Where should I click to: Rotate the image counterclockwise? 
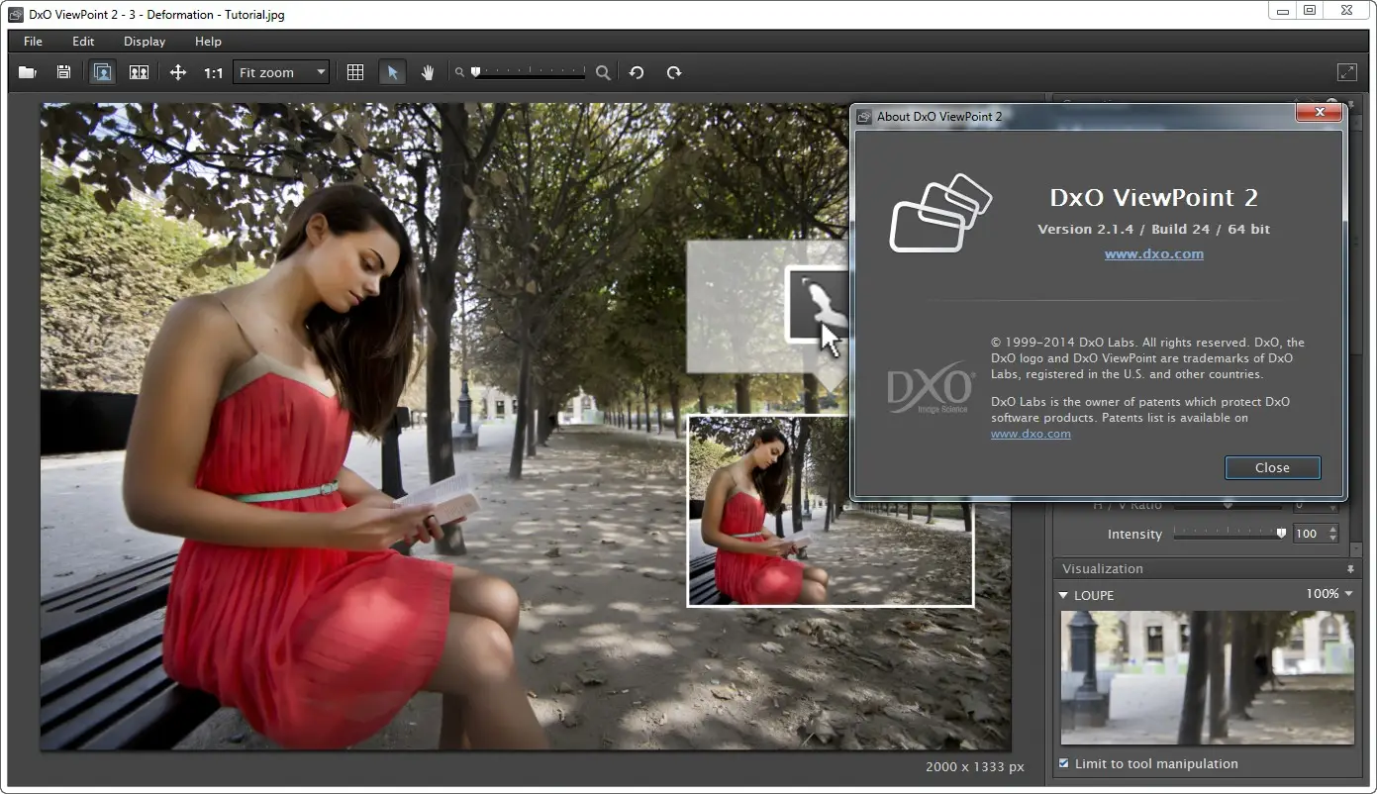point(637,72)
